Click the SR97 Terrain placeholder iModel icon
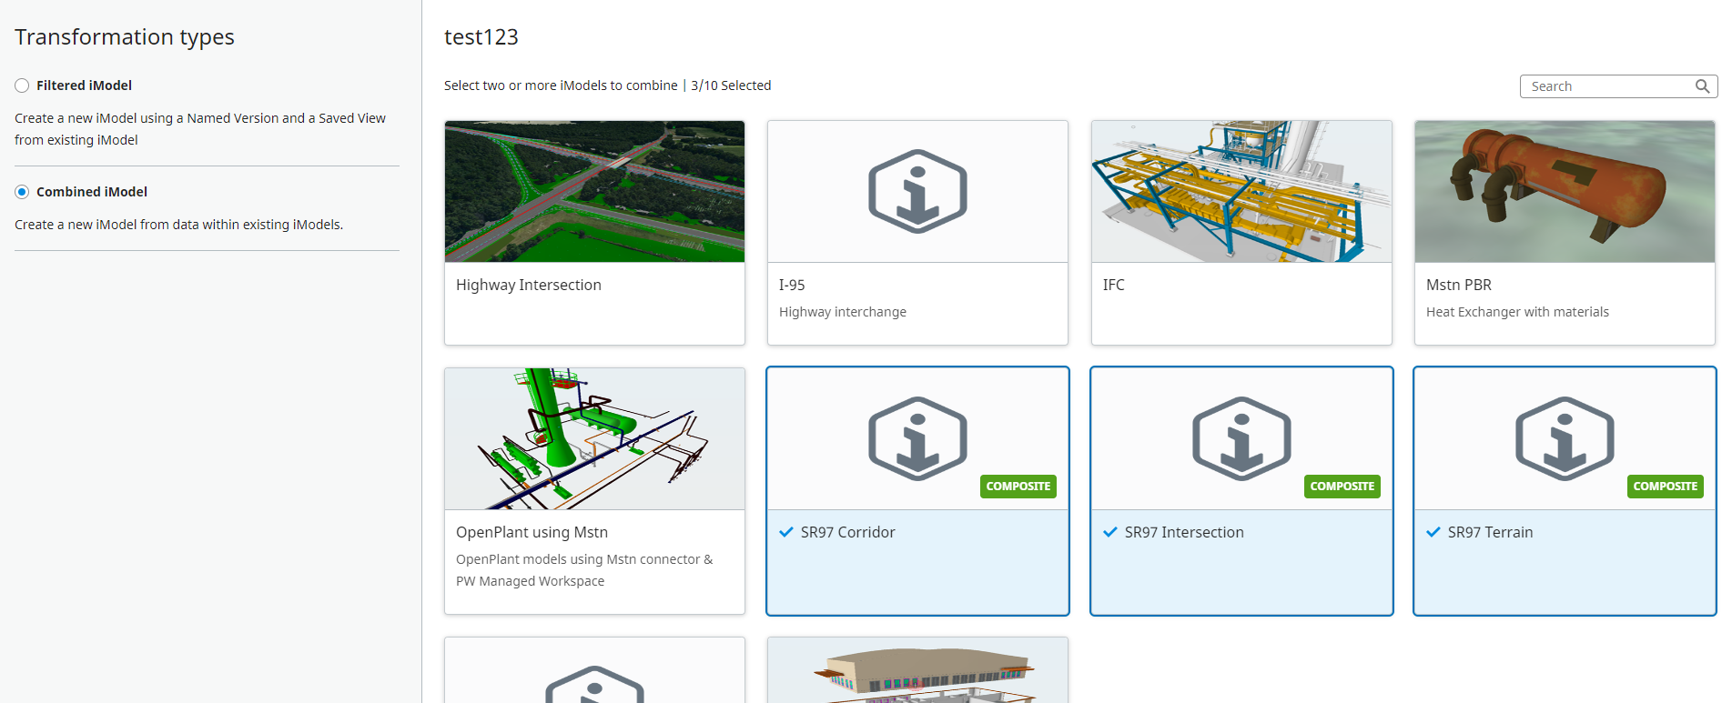 tap(1565, 438)
